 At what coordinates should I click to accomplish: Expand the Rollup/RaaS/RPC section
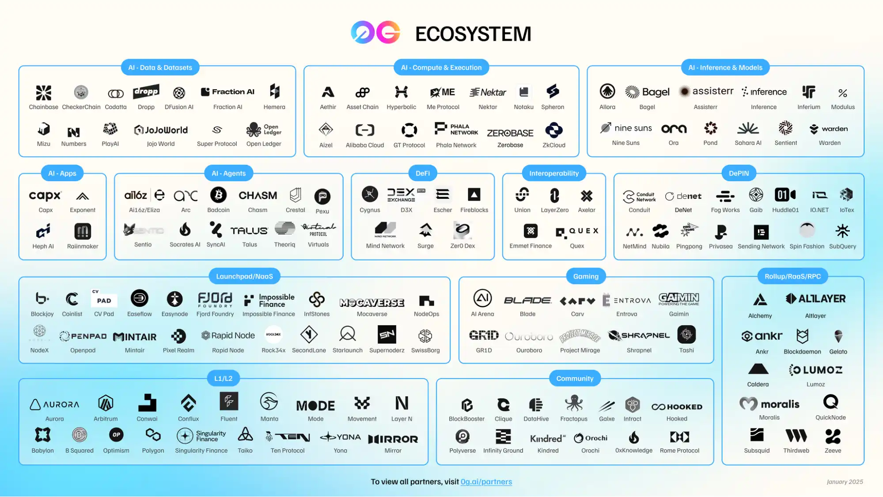(x=792, y=276)
